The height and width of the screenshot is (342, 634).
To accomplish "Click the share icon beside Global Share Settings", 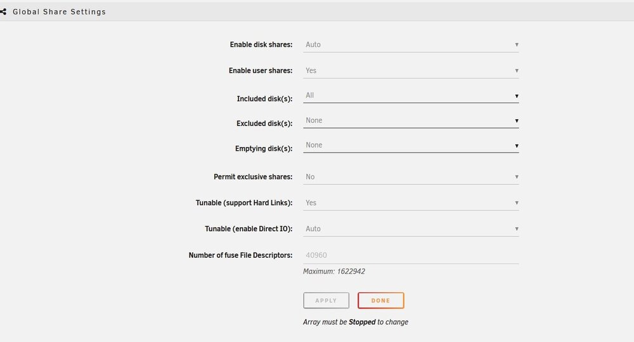I will pos(3,11).
